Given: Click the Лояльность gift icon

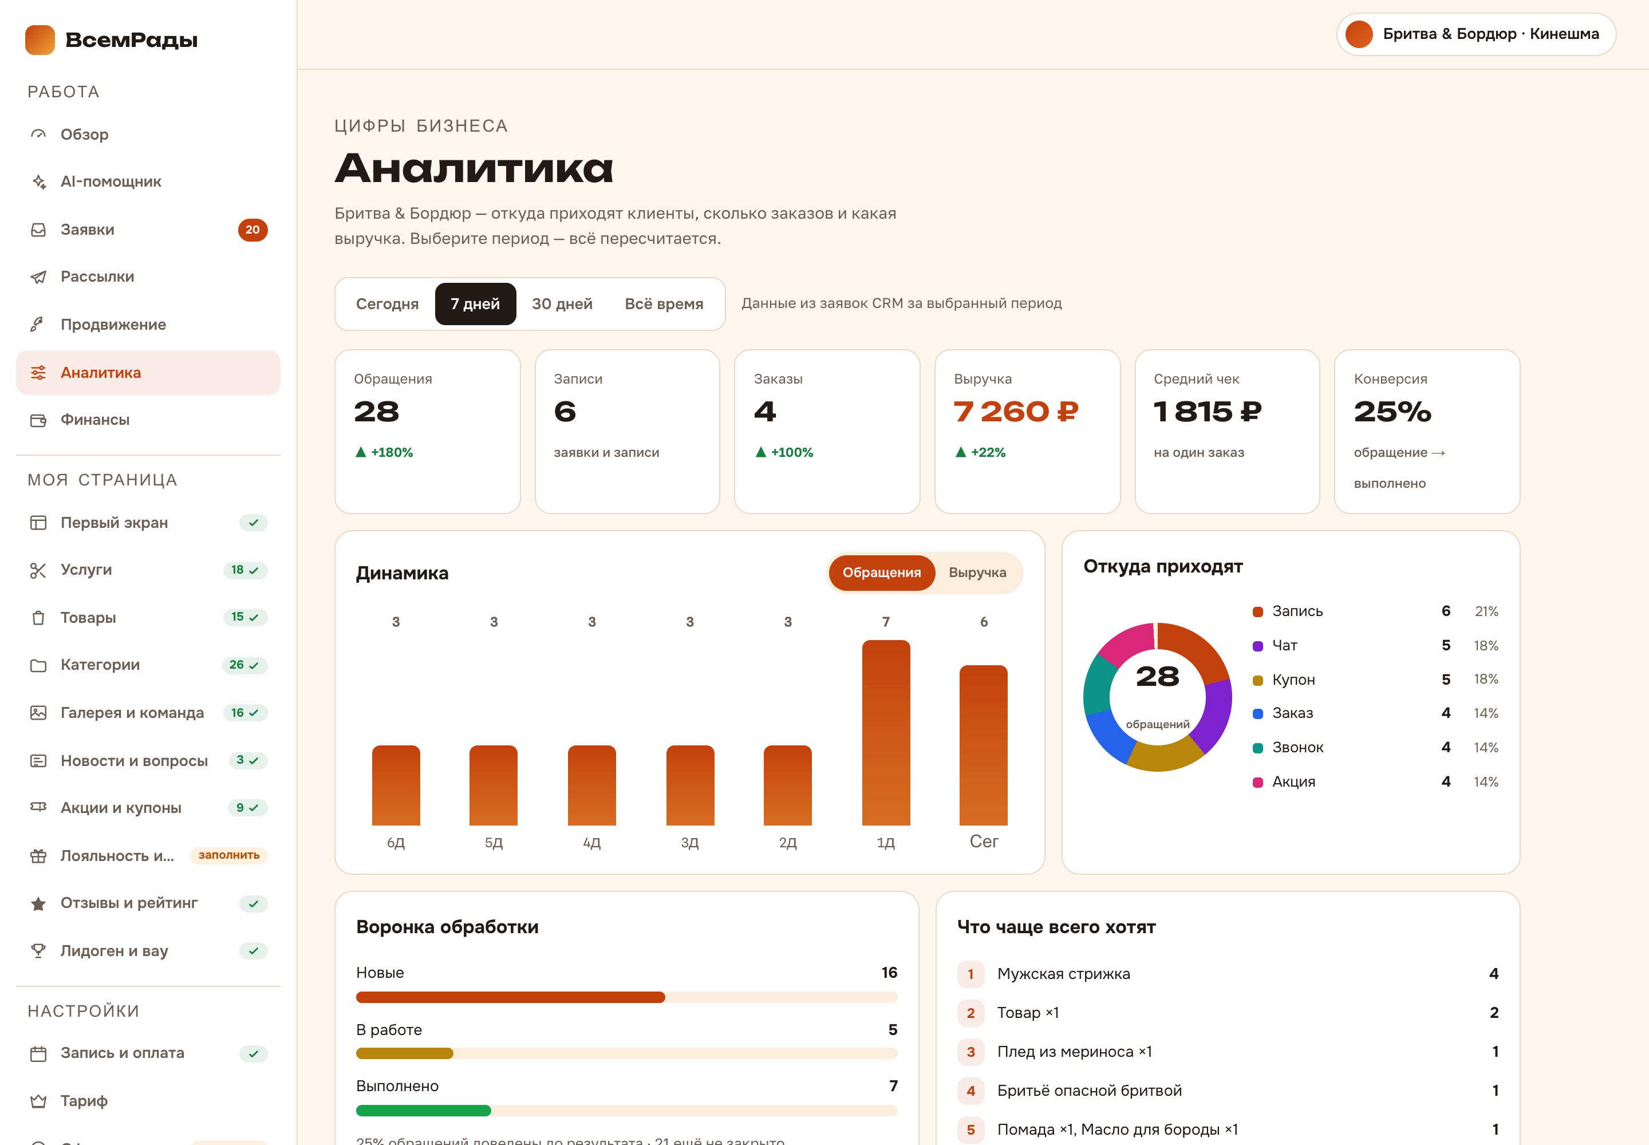Looking at the screenshot, I should 39,855.
